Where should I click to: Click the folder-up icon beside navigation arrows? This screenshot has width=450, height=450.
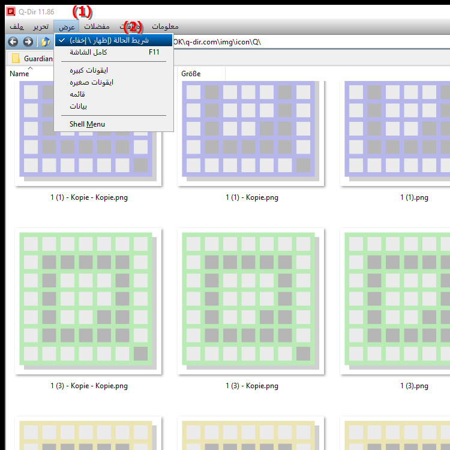point(46,42)
